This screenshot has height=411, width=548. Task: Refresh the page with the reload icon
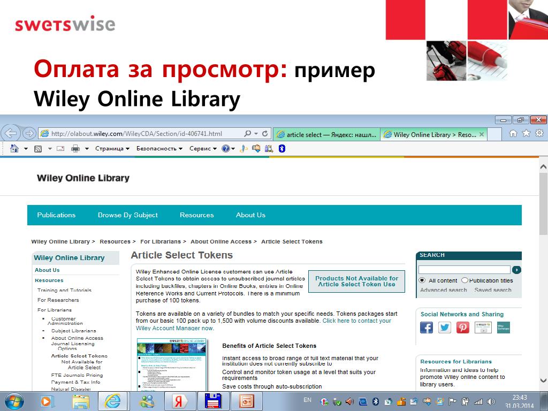(x=265, y=133)
